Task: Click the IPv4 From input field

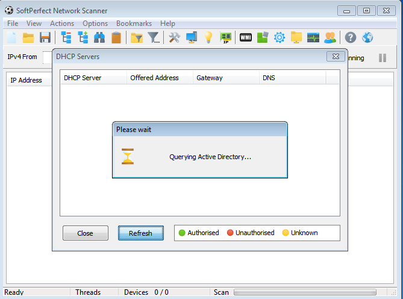Action: coord(48,57)
